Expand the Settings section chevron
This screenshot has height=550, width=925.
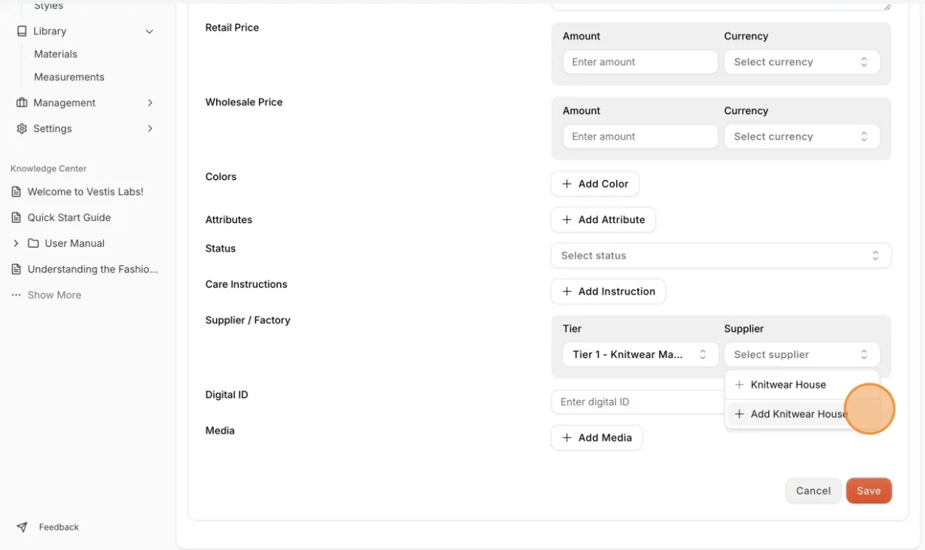(150, 129)
